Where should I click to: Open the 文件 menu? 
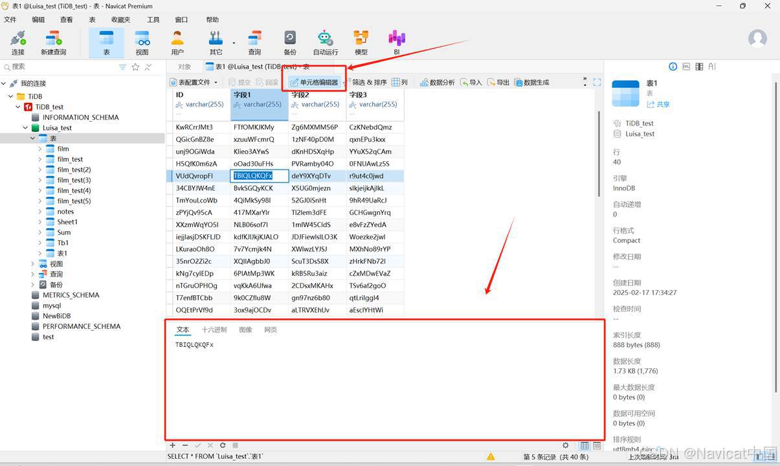10,19
